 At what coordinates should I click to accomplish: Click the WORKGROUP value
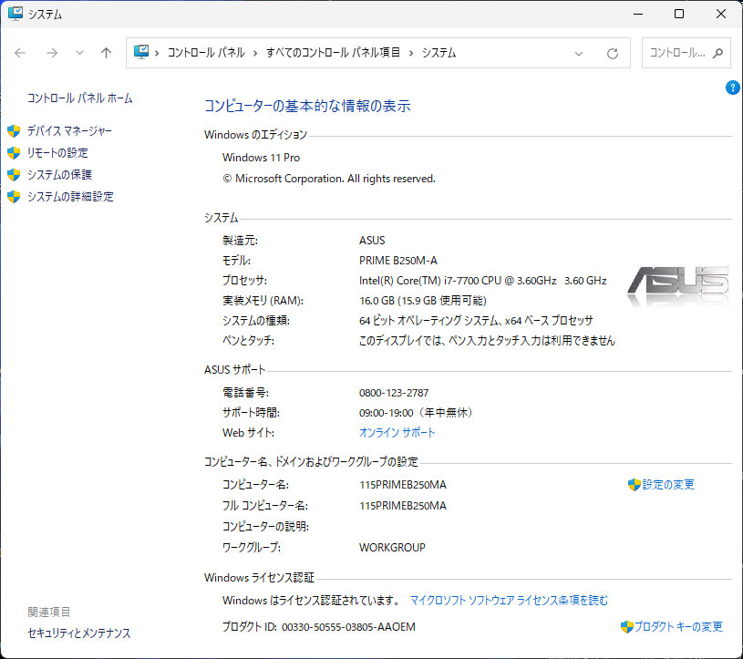coord(392,547)
